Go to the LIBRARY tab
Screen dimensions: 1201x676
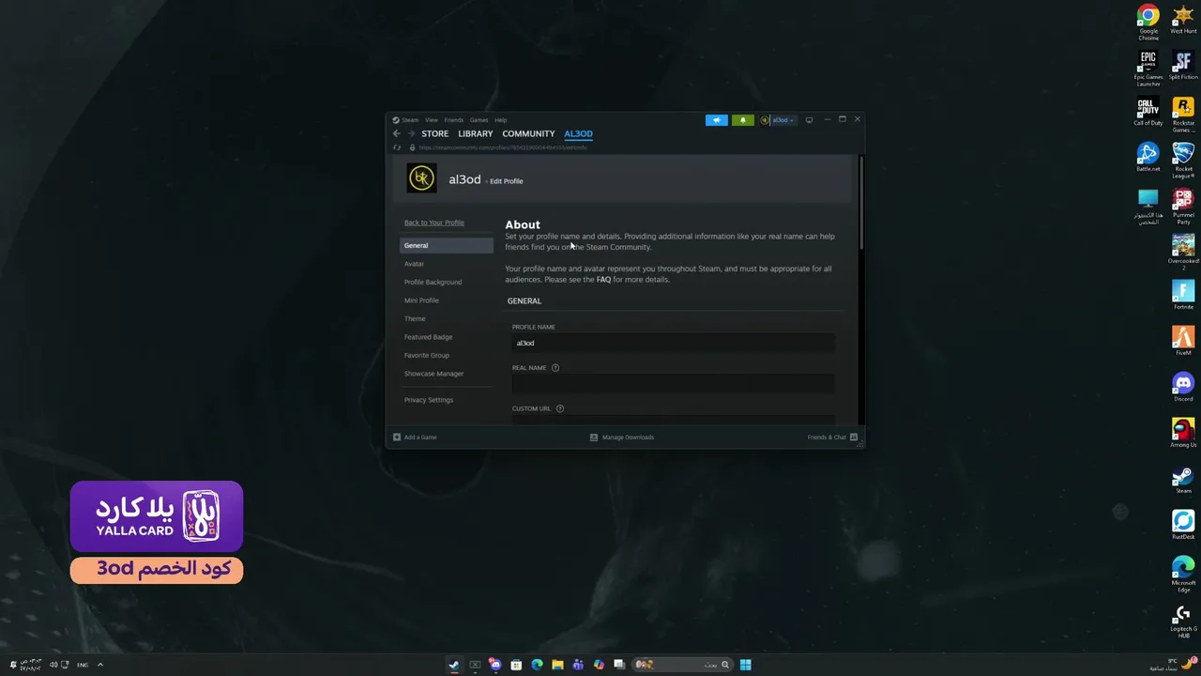pos(475,133)
